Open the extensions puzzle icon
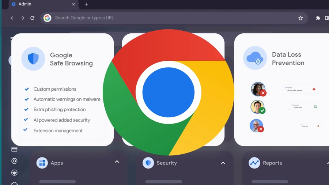Screen dimensions: 329x185 coord(318,18)
